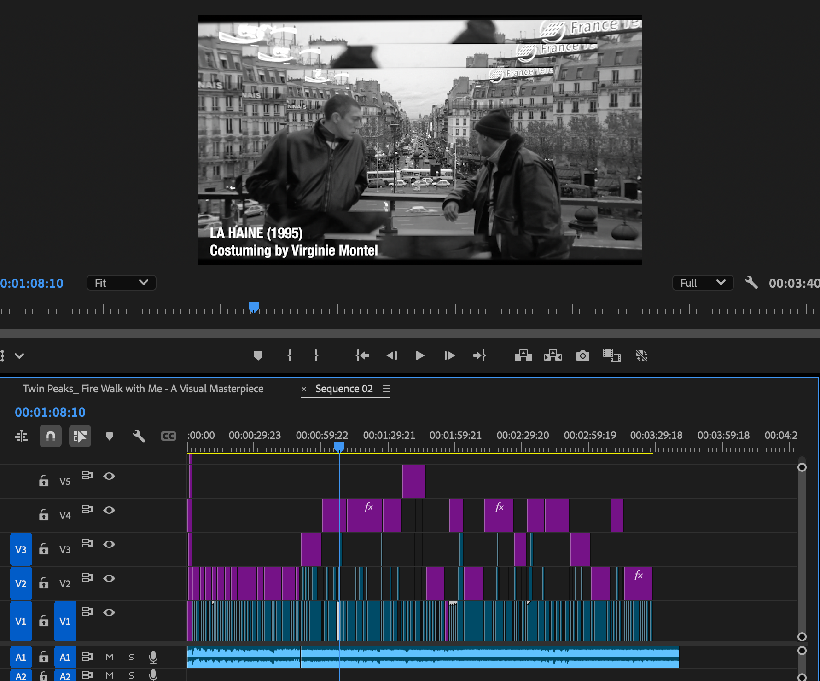Toggle lock on track V3

(x=44, y=549)
